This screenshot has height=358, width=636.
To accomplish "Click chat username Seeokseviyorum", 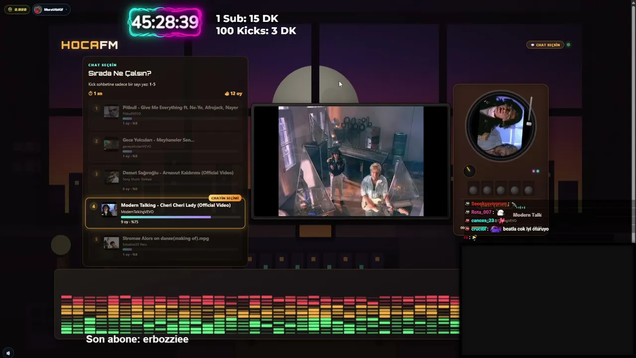I will coord(489,204).
